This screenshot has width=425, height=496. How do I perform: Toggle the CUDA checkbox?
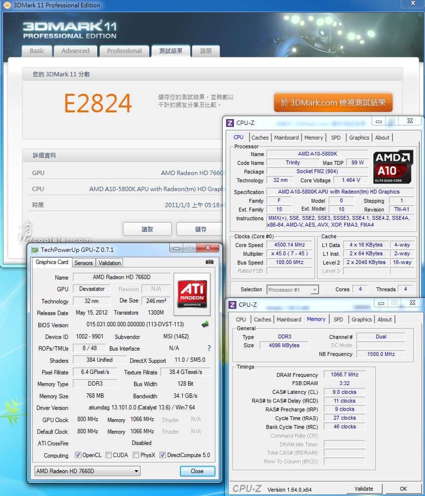[x=108, y=455]
